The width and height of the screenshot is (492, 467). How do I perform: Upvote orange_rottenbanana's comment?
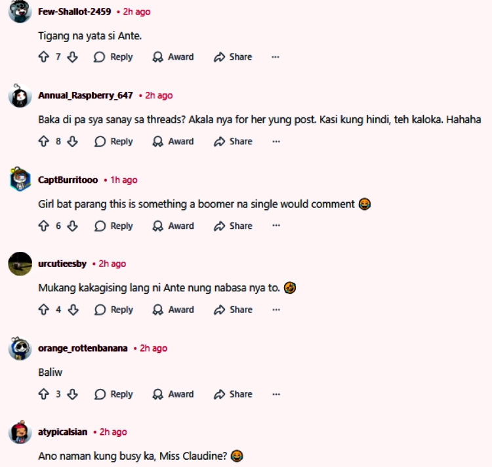click(x=44, y=394)
